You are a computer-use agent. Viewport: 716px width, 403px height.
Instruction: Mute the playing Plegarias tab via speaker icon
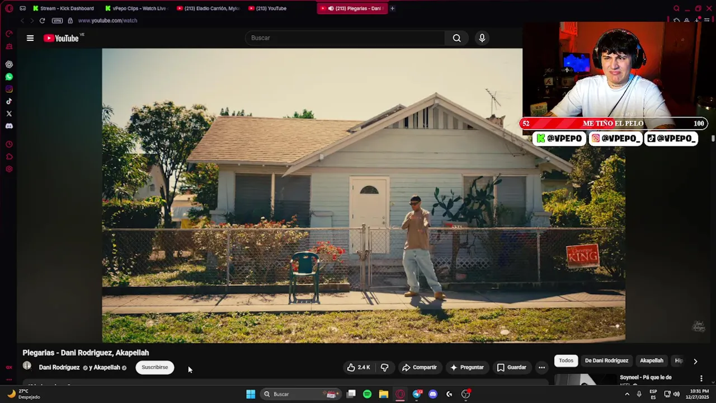331,8
